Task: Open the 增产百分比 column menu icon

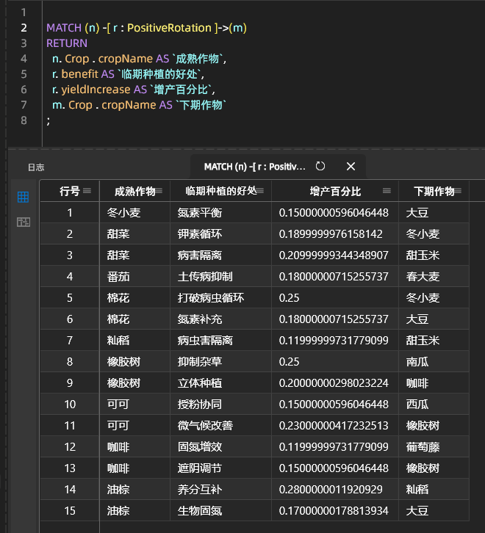Action: pyautogui.click(x=388, y=191)
